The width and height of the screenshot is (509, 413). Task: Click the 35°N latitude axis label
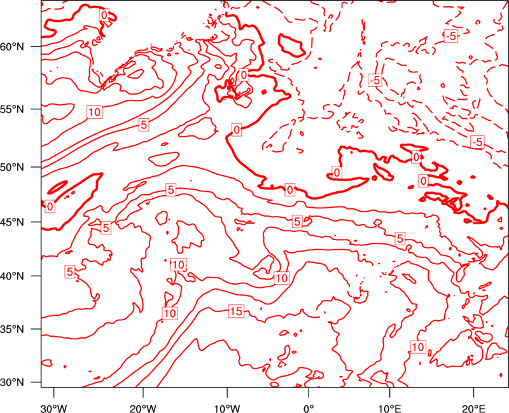click(12, 329)
